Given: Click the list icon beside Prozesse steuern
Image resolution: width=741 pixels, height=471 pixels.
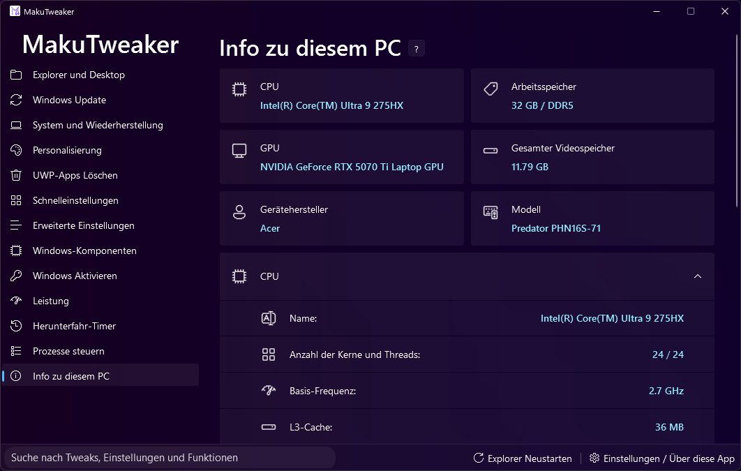Looking at the screenshot, I should tap(16, 350).
